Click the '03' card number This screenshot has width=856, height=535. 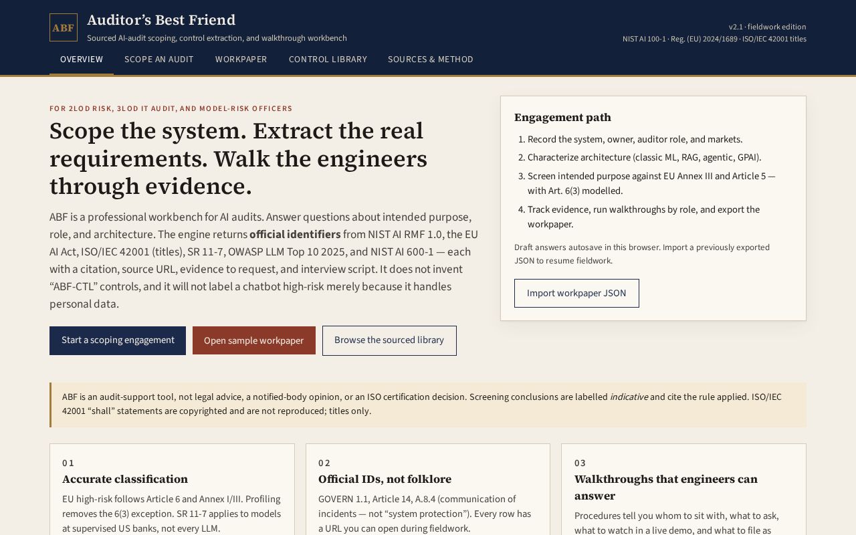coord(580,463)
